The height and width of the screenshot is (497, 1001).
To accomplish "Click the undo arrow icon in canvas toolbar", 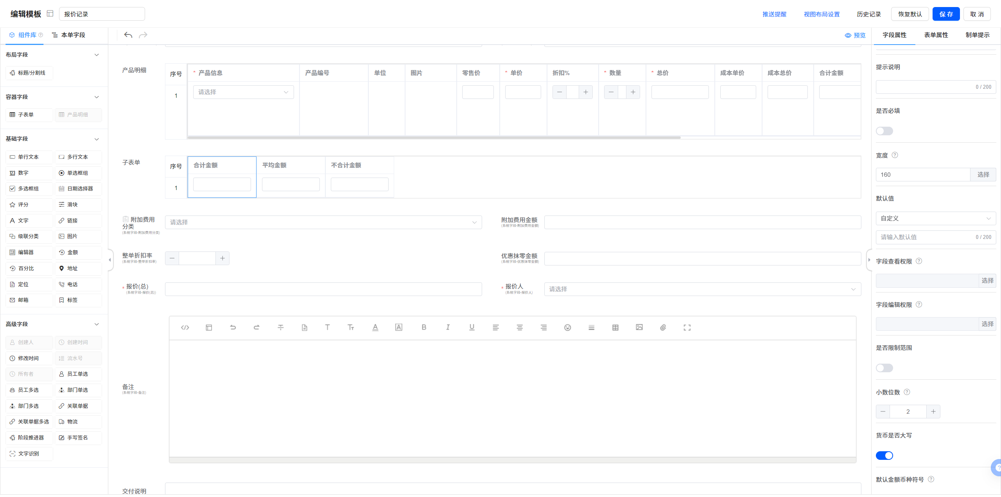I will coord(128,35).
